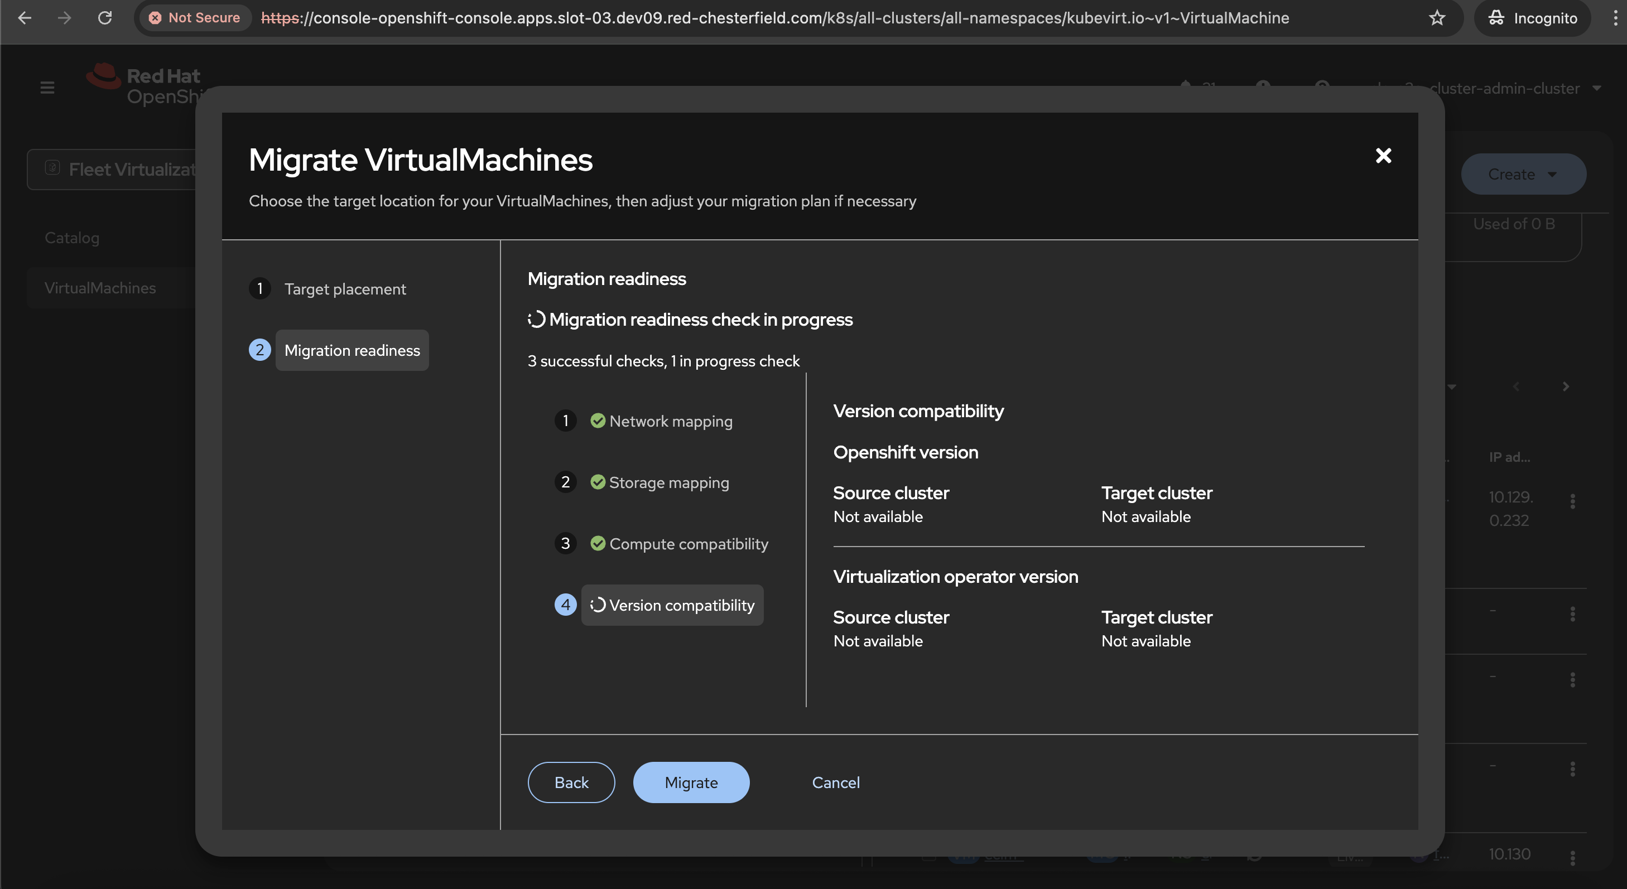Click the Not Secure site badge

(195, 18)
